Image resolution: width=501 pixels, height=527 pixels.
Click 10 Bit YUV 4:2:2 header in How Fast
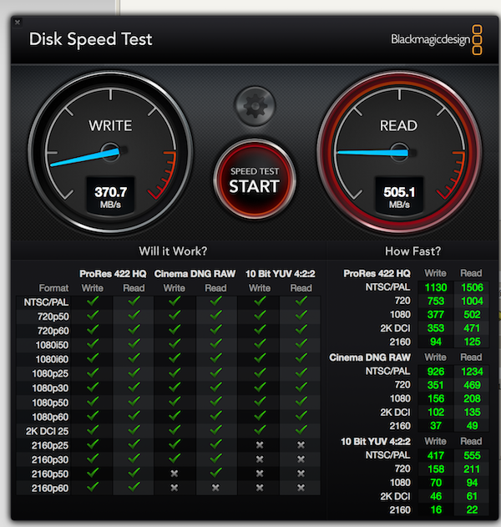(x=376, y=441)
